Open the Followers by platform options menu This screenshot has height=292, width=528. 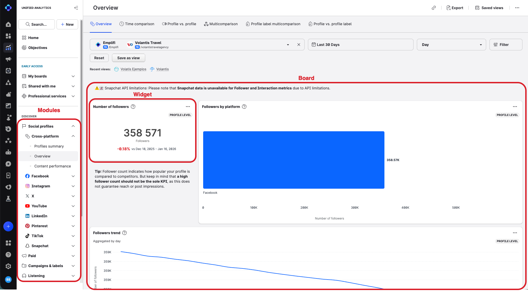coord(515,107)
